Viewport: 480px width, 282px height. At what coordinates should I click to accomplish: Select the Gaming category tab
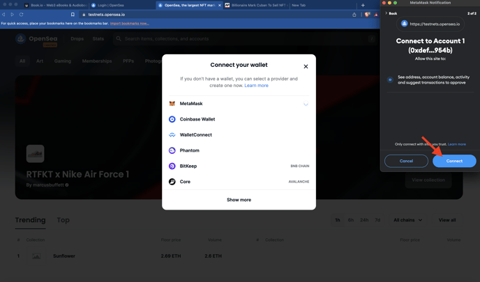coord(63,61)
